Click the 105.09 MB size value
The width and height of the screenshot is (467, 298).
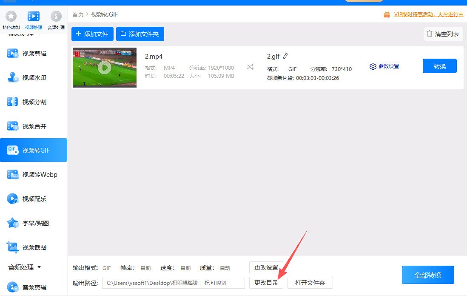click(221, 76)
